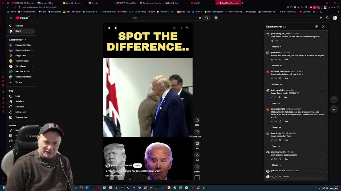Toggle video captions icon
341x191 pixels.
tap(175, 28)
